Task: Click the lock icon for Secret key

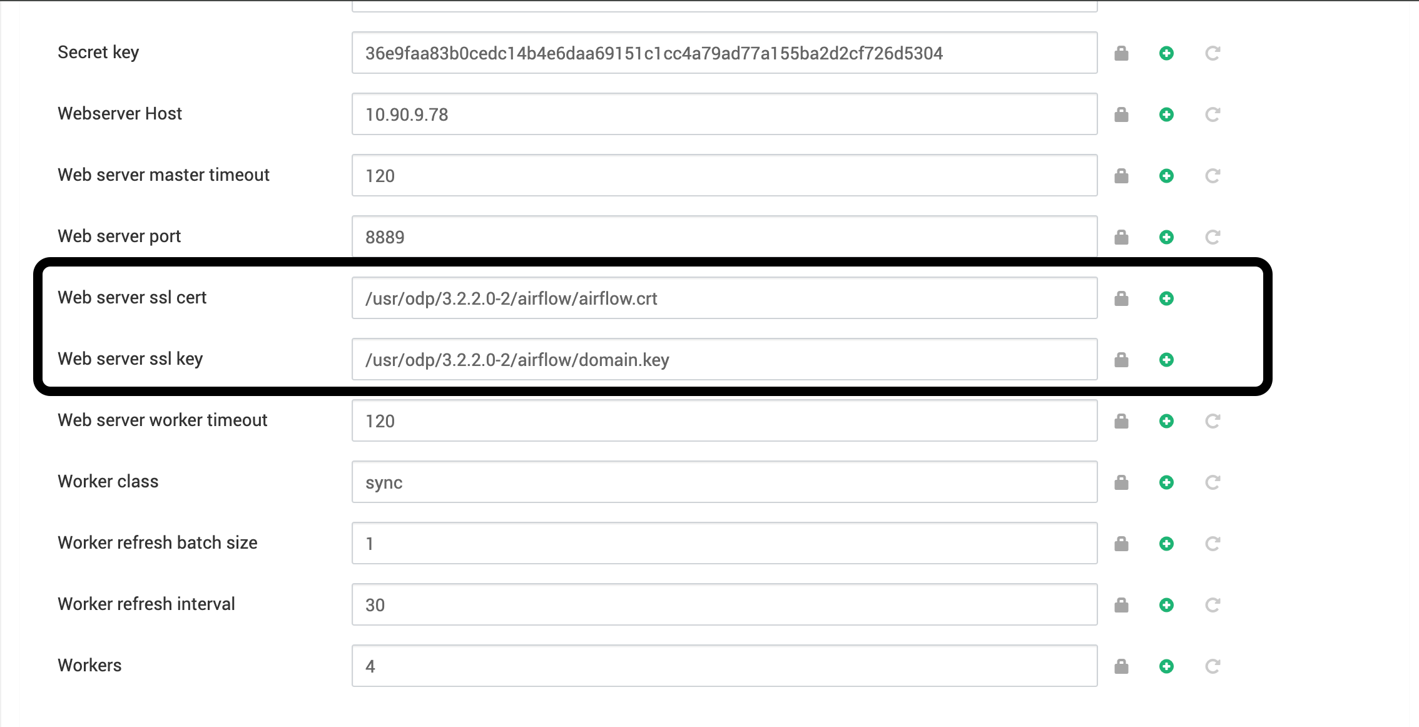Action: point(1121,53)
